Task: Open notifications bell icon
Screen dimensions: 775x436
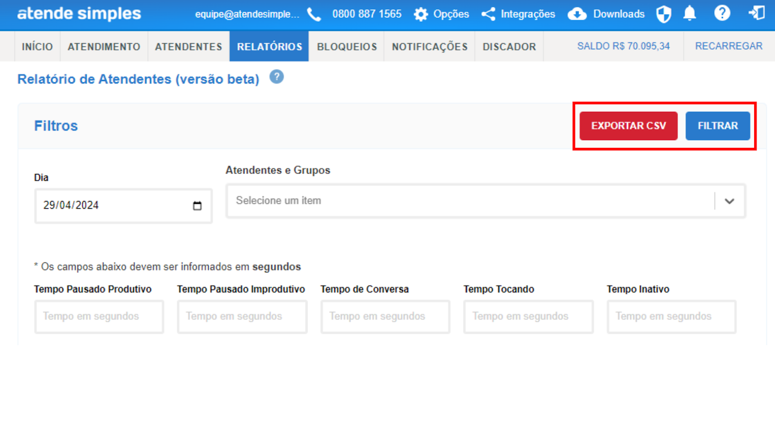Action: coord(690,14)
